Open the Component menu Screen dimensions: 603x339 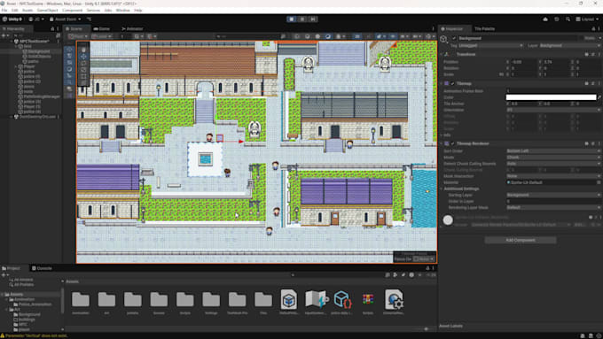point(73,11)
